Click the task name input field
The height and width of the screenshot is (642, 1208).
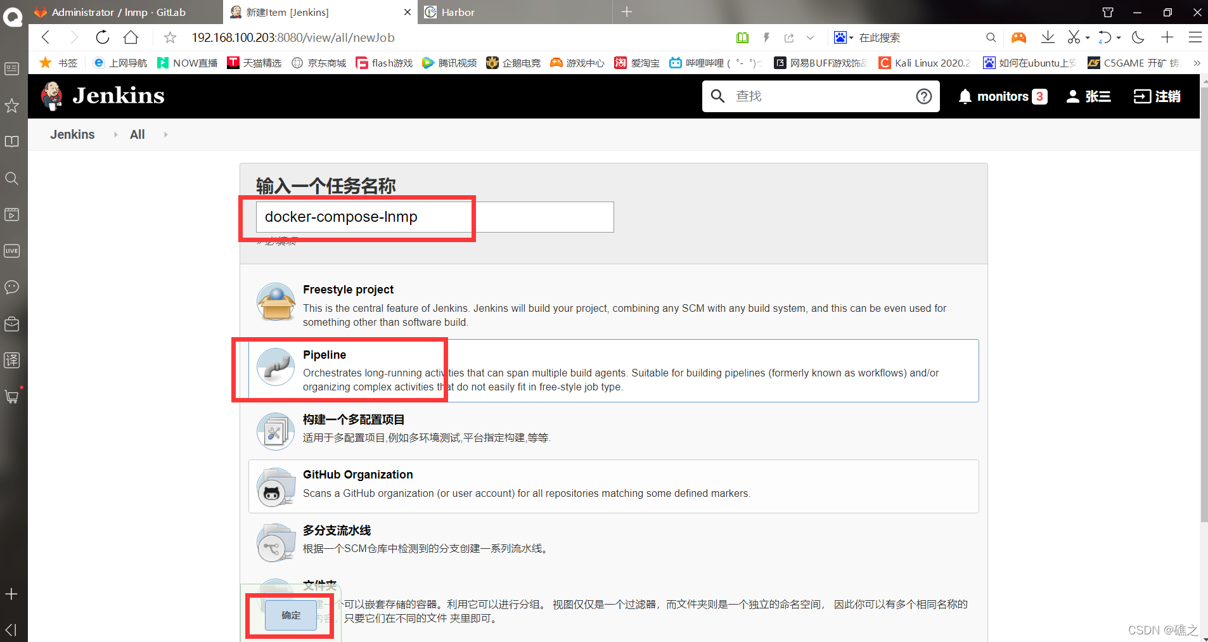[x=435, y=217]
